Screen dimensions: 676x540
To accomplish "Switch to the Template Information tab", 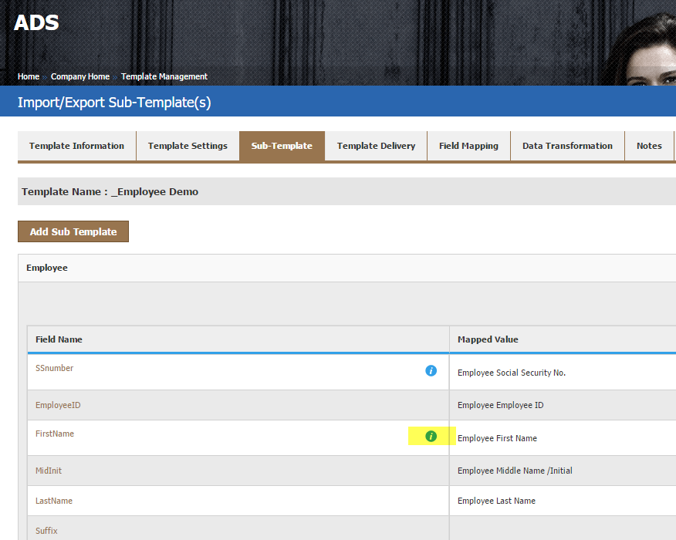I will 76,146.
